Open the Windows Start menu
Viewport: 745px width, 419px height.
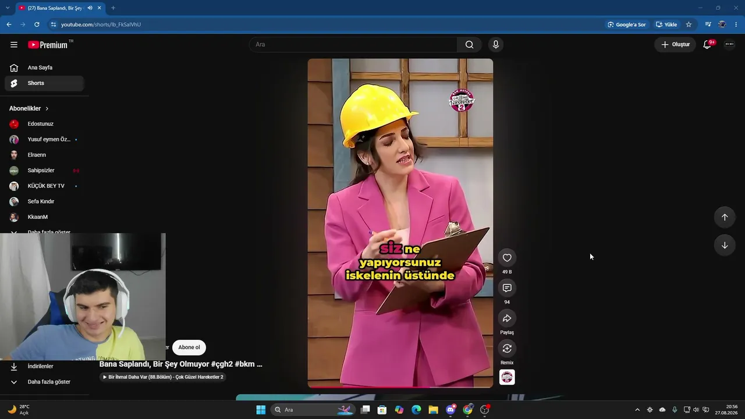pos(261,410)
